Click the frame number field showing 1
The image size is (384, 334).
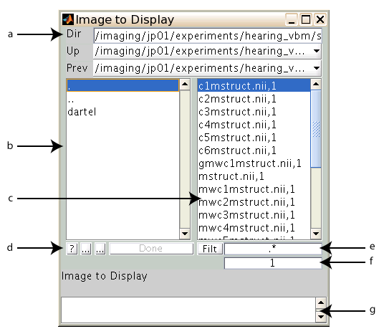point(273,263)
